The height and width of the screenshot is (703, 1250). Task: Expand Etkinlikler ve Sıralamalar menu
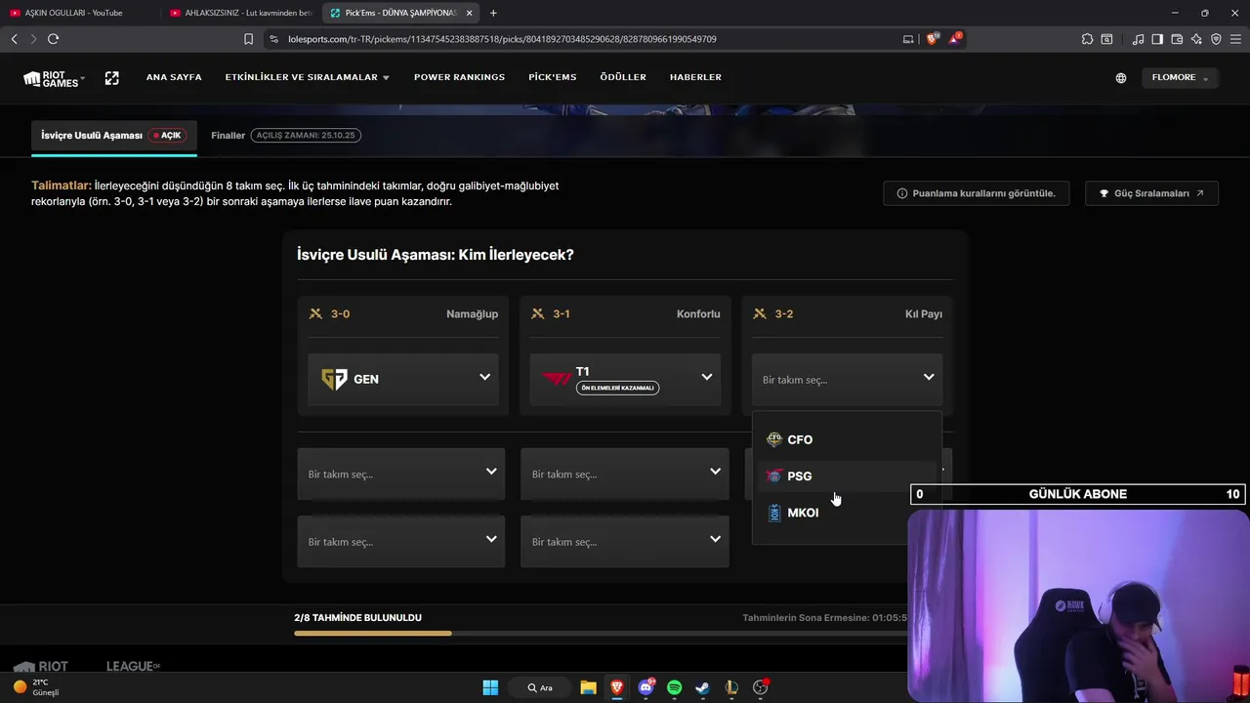[x=308, y=77]
